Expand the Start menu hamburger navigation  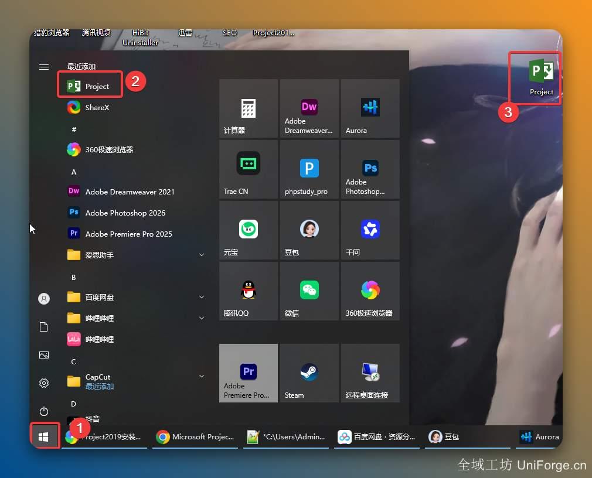[44, 67]
